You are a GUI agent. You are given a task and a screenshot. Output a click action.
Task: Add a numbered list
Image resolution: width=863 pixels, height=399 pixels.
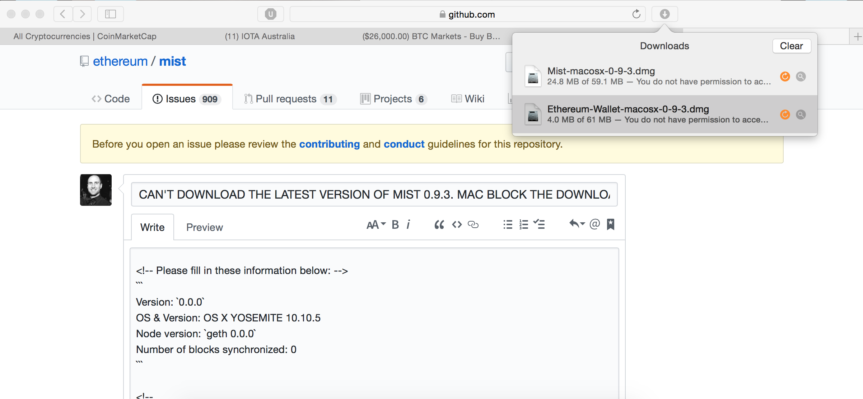pyautogui.click(x=523, y=224)
